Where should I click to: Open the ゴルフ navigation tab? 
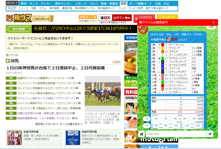[94, 3]
